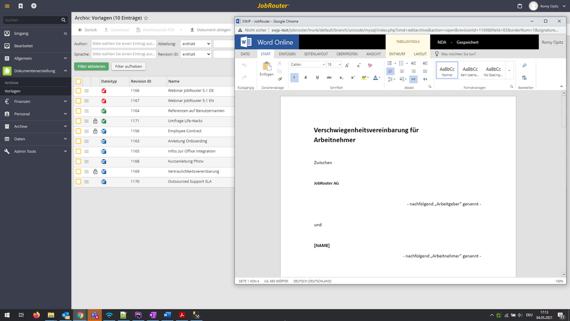The height and width of the screenshot is (321, 570).
Task: Open the Find magnifier in Bearbeiten group
Action: (524, 66)
